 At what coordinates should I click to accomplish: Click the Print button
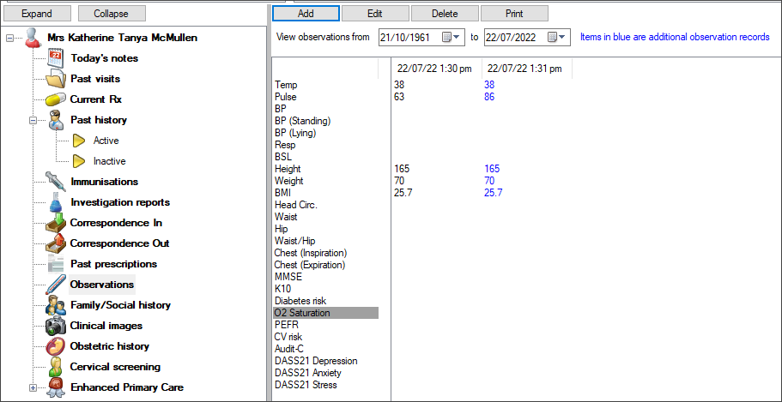point(514,14)
